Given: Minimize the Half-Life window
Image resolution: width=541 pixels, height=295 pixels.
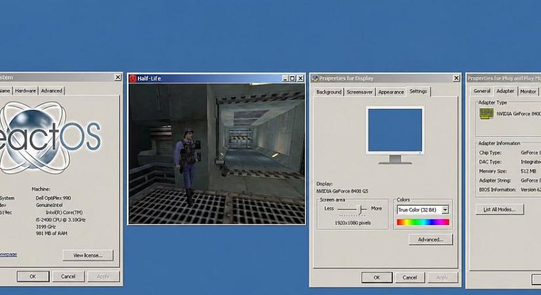Looking at the screenshot, I should point(285,79).
